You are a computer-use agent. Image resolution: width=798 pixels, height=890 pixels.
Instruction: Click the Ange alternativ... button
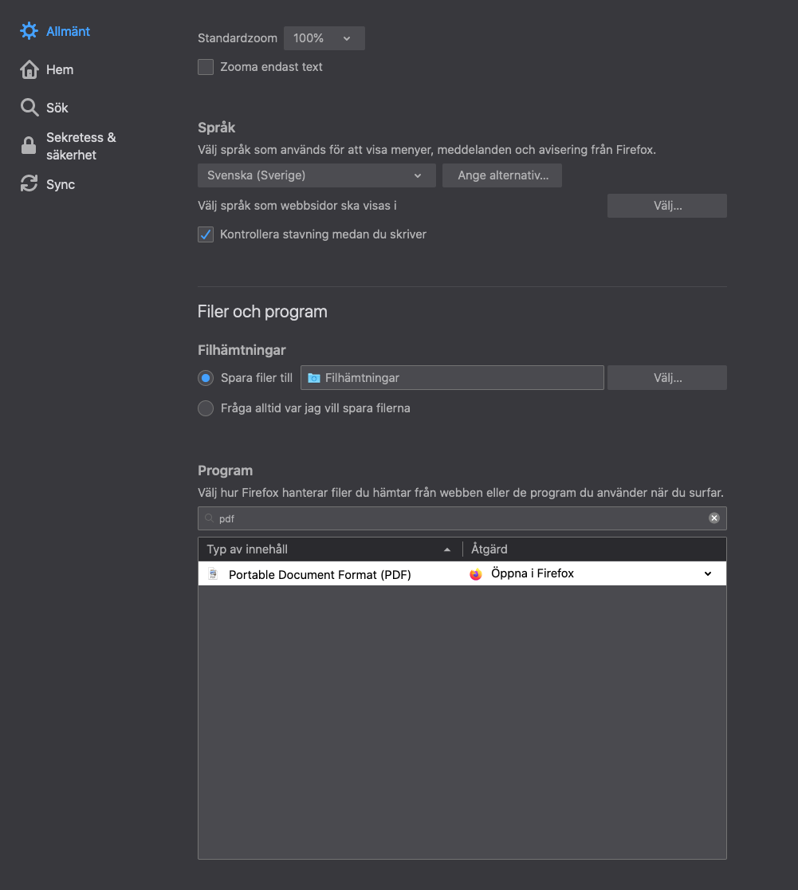(502, 175)
